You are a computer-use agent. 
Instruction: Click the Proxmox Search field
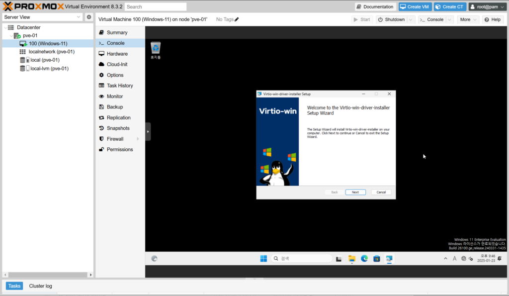[155, 7]
